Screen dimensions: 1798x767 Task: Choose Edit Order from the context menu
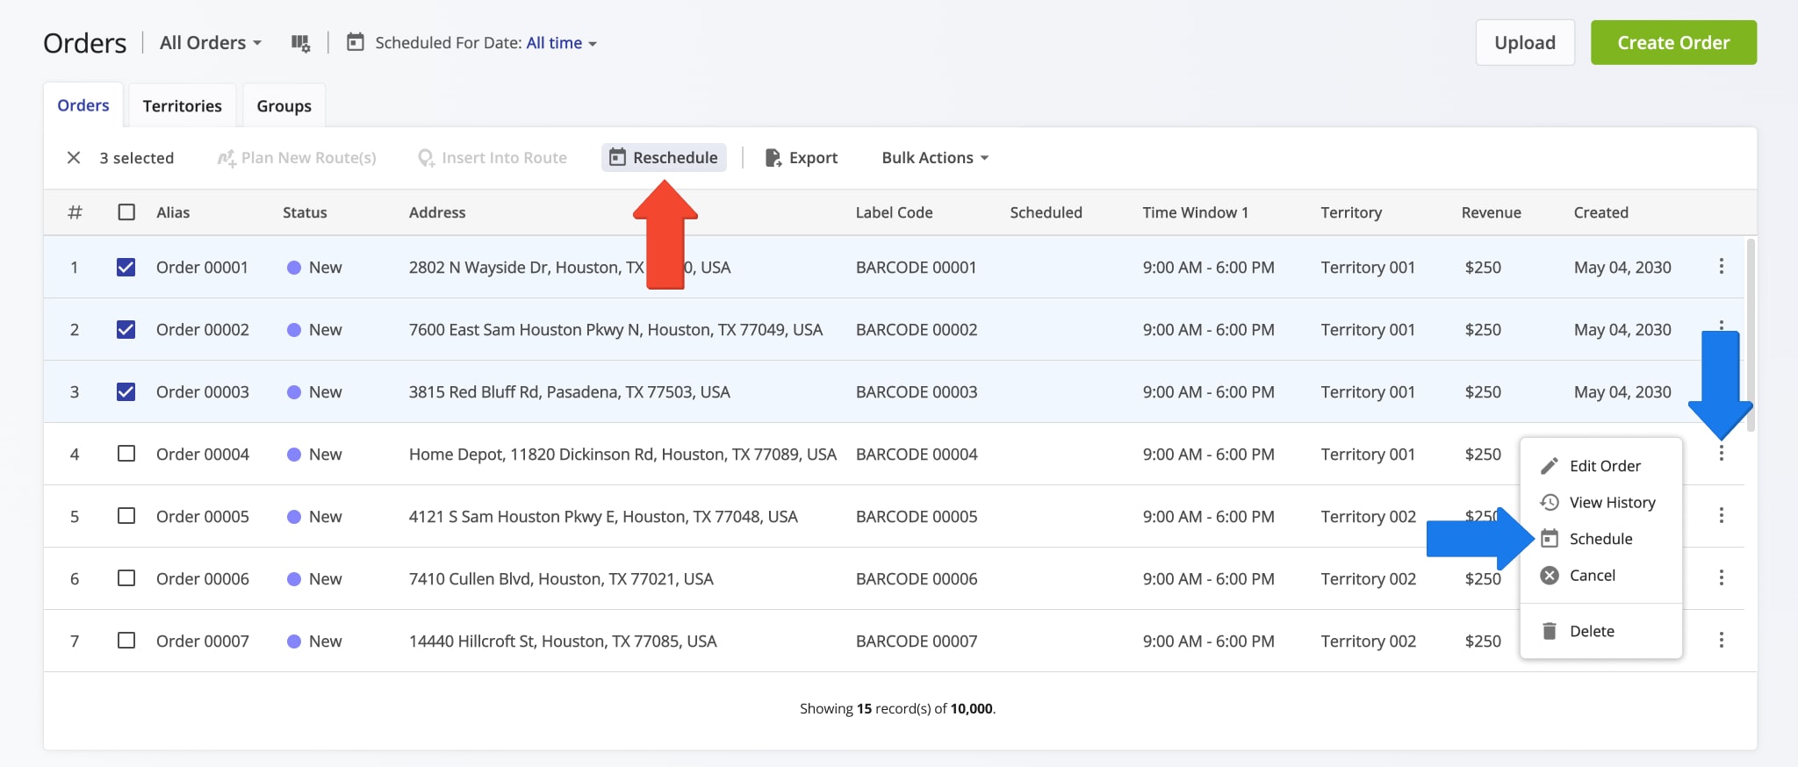1601,466
